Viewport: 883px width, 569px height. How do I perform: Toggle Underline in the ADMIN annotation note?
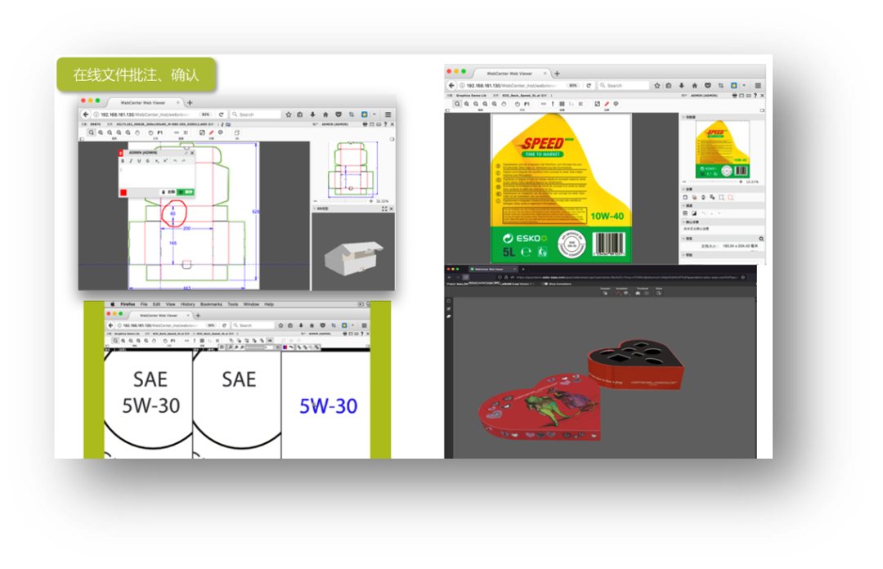click(x=139, y=160)
